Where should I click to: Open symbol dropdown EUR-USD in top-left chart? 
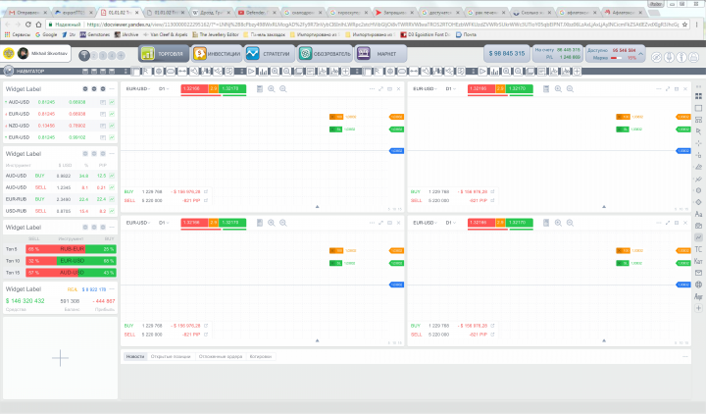pos(138,88)
